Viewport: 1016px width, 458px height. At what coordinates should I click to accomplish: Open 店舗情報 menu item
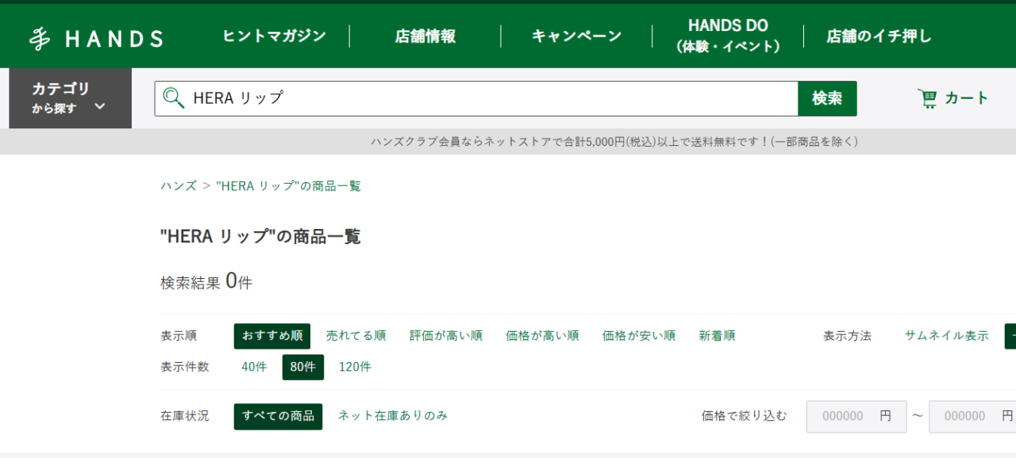tap(425, 36)
